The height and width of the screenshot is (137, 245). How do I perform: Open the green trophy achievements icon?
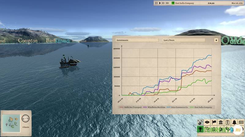tap(200, 130)
